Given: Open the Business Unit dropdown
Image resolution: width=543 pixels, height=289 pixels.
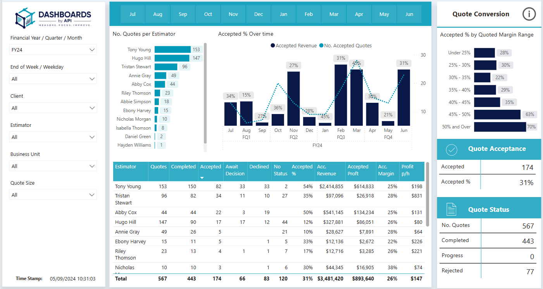Looking at the screenshot, I should point(53,166).
